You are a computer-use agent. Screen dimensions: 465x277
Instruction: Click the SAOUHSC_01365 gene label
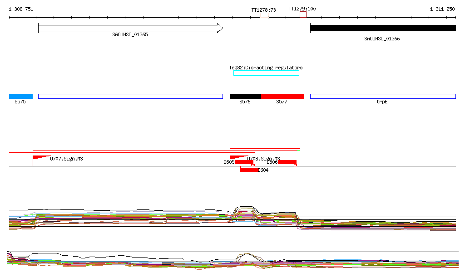(130, 34)
